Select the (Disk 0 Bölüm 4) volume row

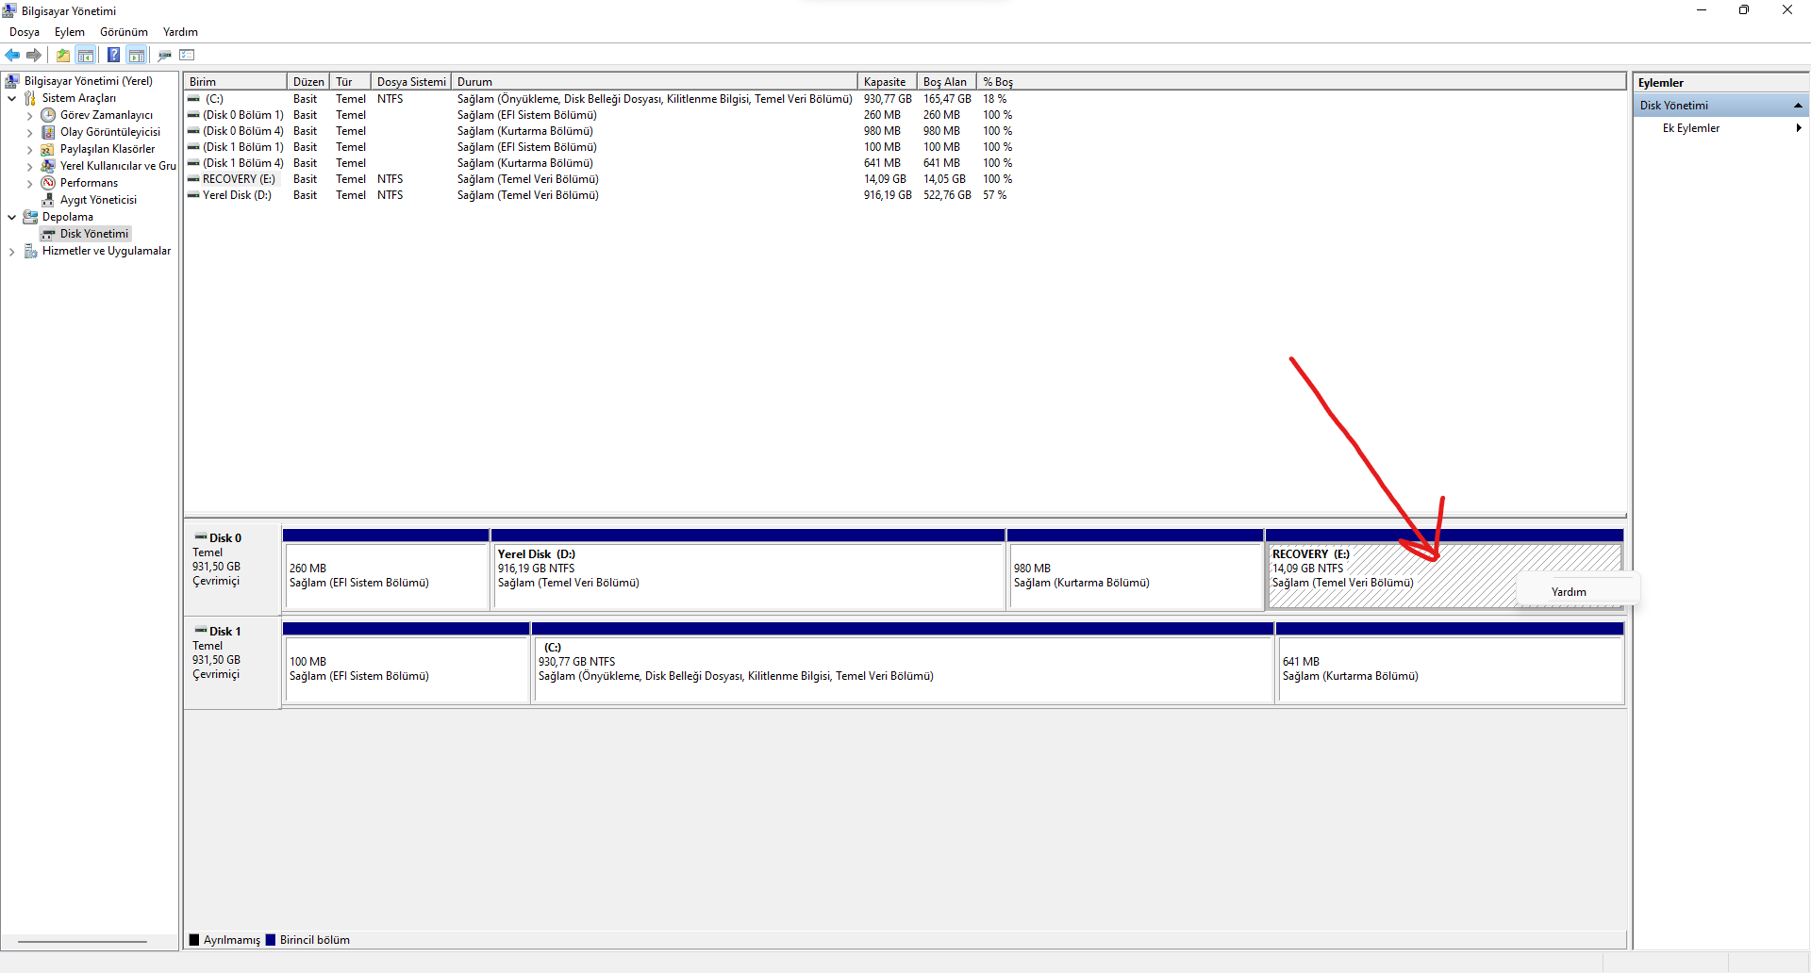coord(600,131)
